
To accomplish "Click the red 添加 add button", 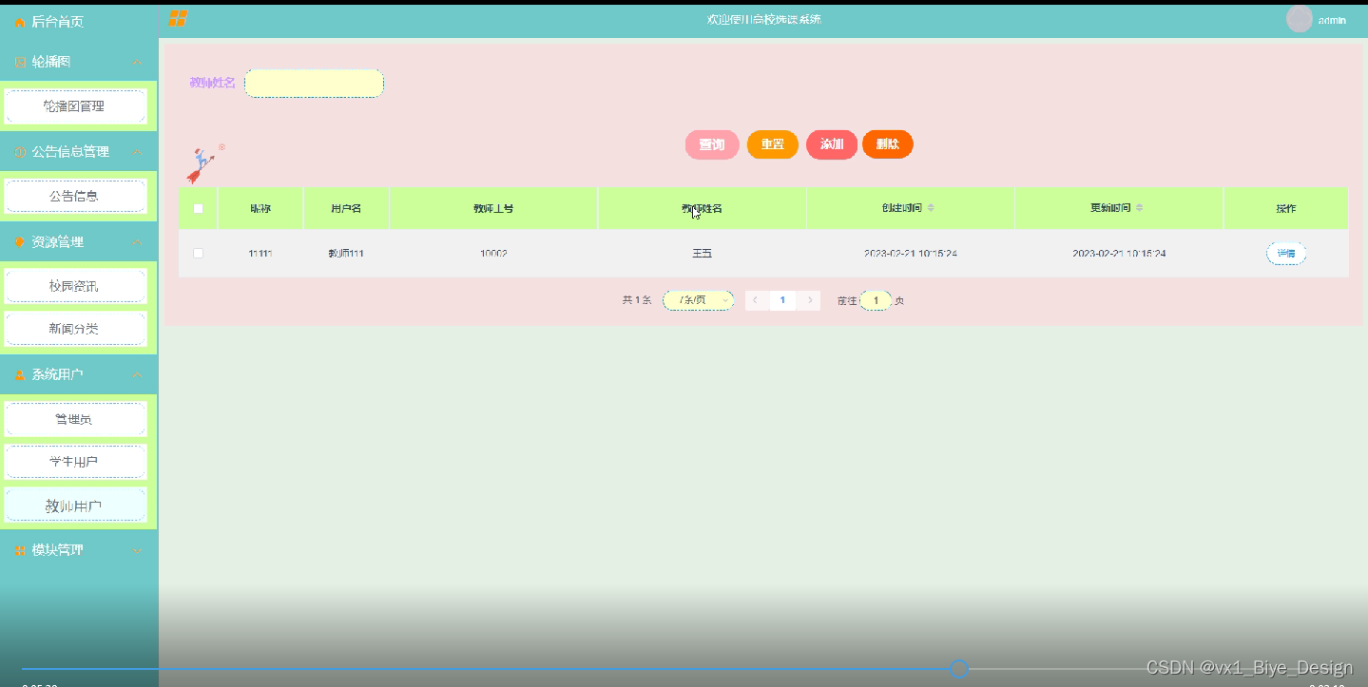I will coord(832,144).
